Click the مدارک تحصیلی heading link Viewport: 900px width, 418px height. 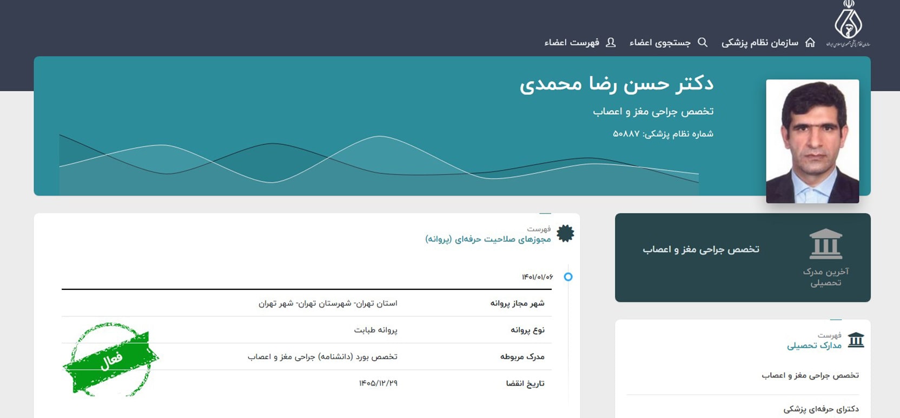coord(814,346)
